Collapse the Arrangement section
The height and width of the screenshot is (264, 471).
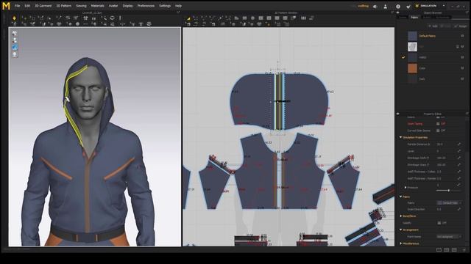pyautogui.click(x=400, y=230)
